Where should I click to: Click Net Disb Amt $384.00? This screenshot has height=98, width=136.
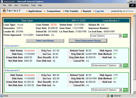pos(28,61)
